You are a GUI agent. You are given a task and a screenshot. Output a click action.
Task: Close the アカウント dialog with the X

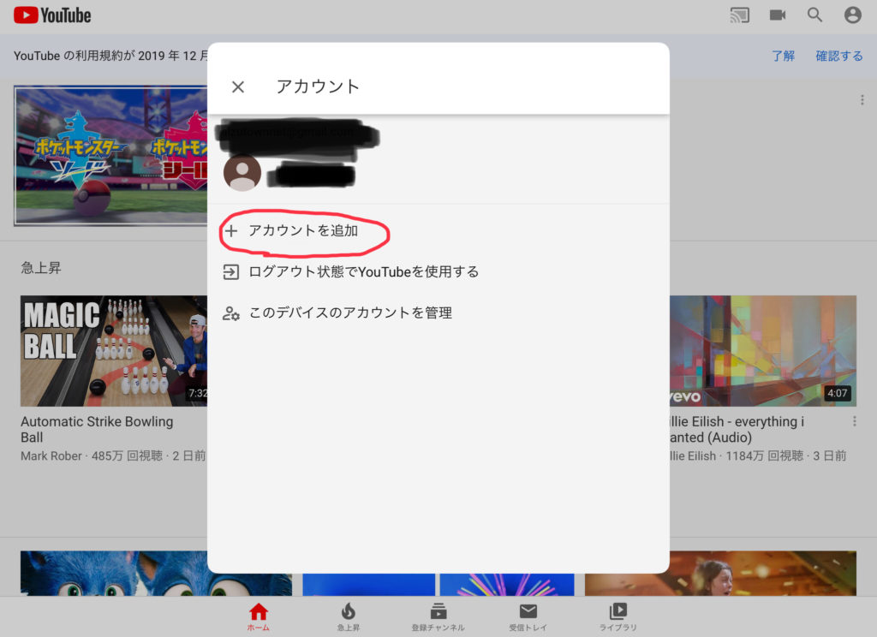click(238, 86)
